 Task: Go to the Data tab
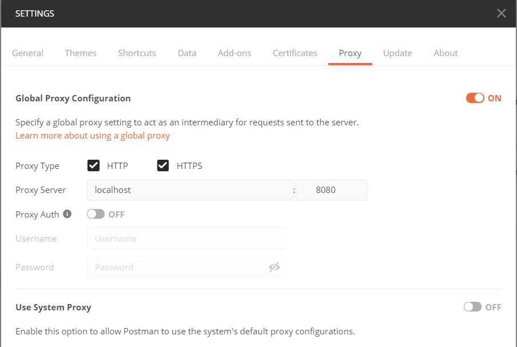tap(187, 53)
